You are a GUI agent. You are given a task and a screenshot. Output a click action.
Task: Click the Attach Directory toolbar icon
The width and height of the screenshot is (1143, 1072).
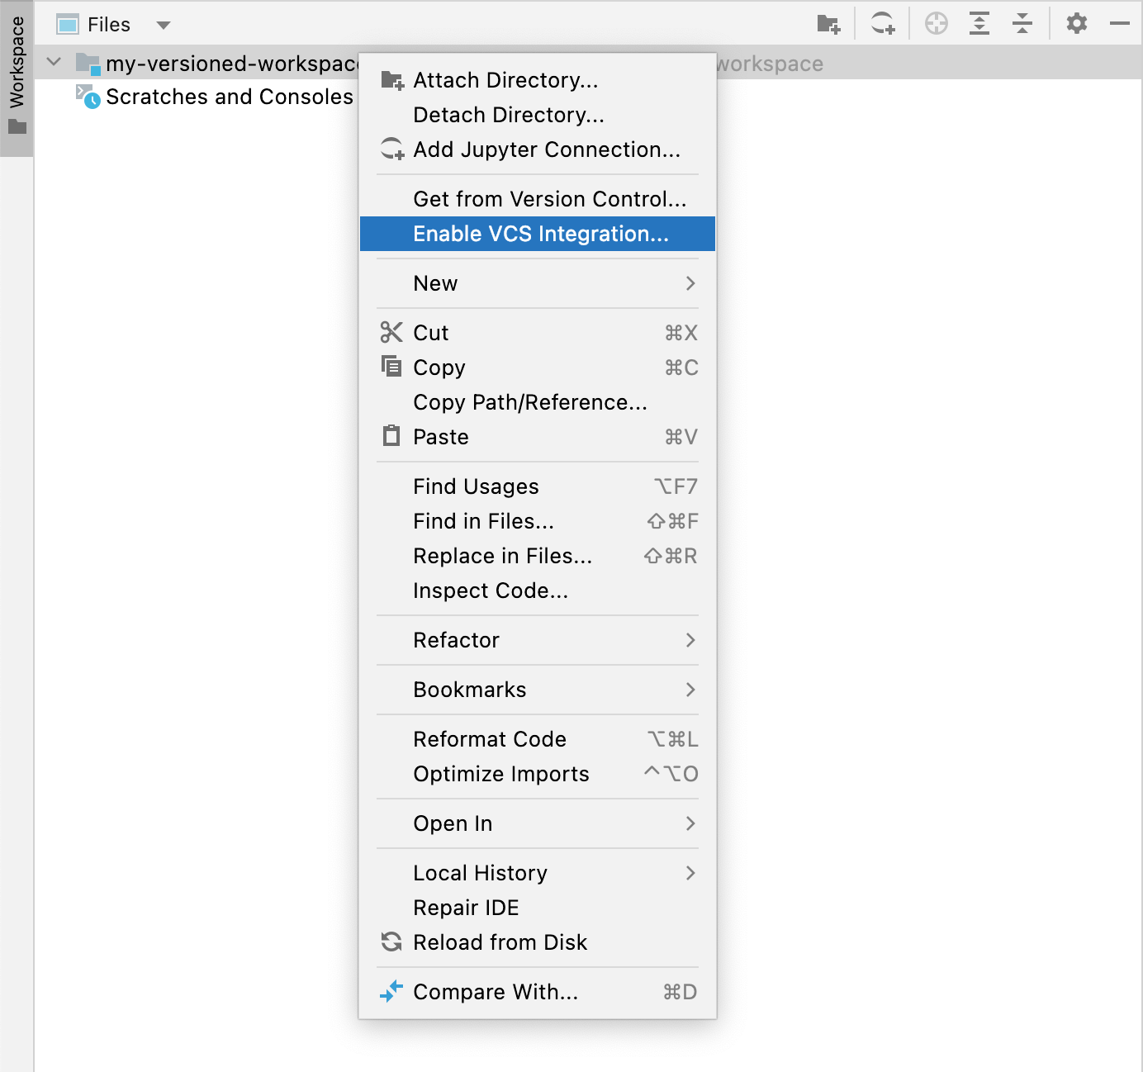830,23
